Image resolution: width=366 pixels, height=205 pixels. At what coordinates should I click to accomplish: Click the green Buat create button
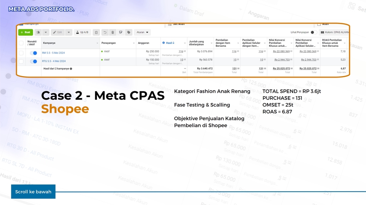tap(26, 32)
